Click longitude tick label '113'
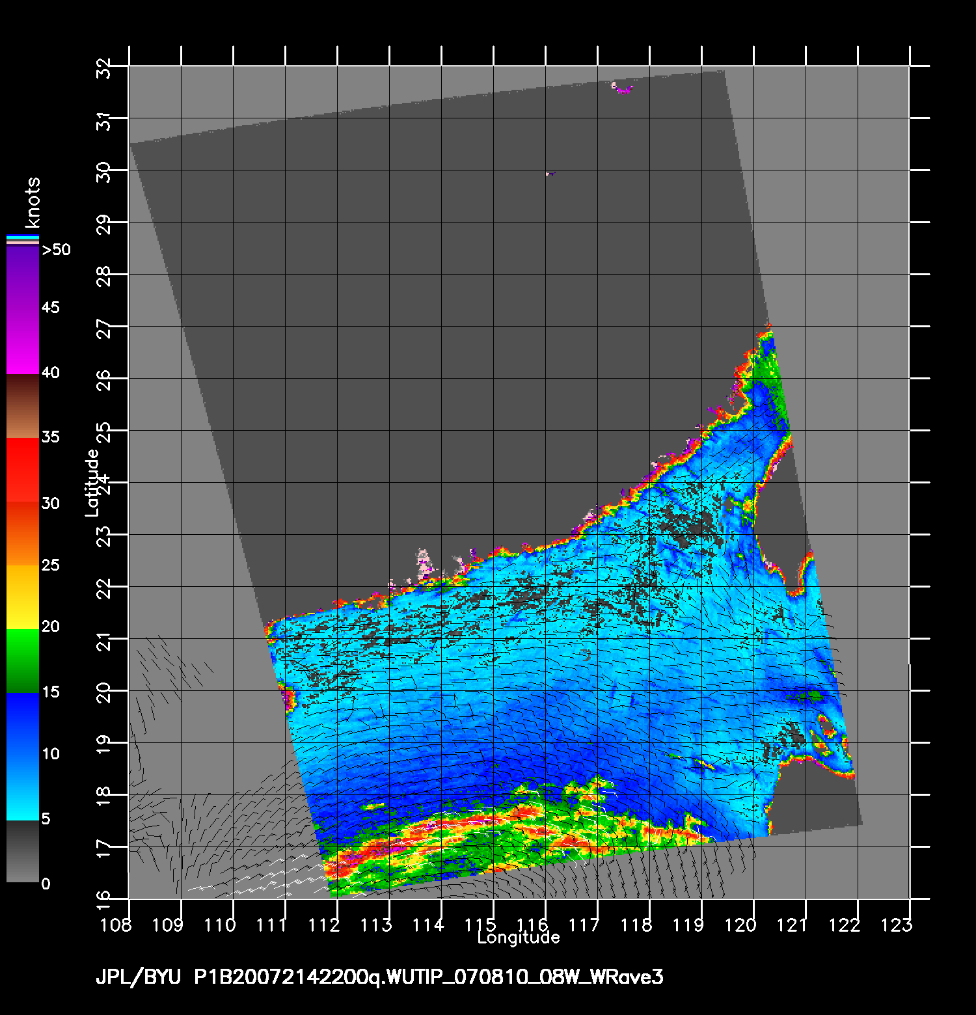 tap(376, 925)
